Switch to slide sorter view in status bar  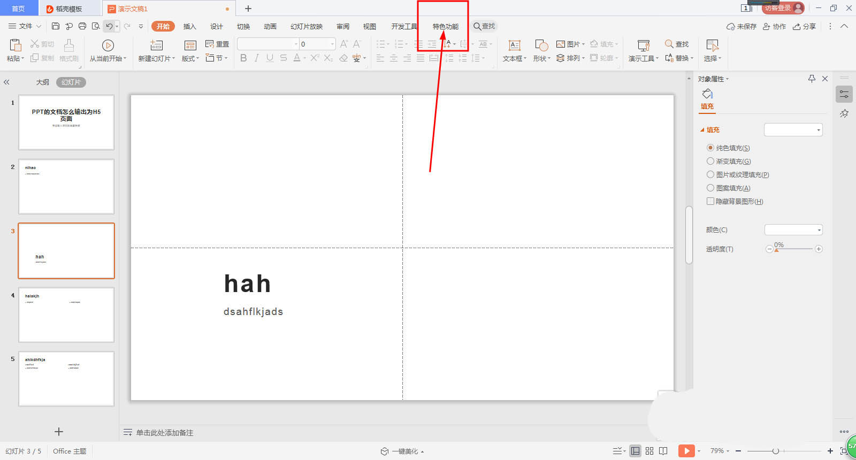pos(649,451)
